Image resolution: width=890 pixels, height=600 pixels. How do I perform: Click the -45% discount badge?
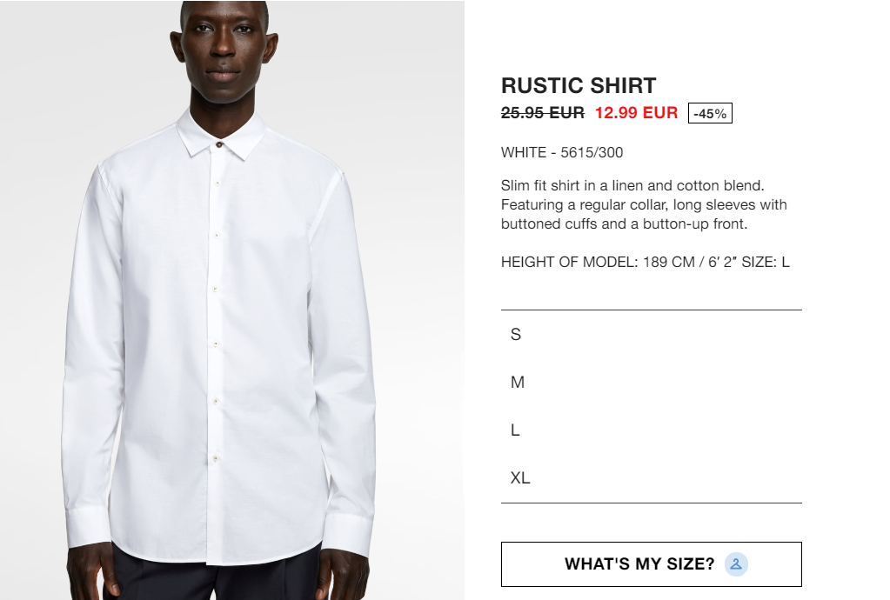(x=710, y=113)
